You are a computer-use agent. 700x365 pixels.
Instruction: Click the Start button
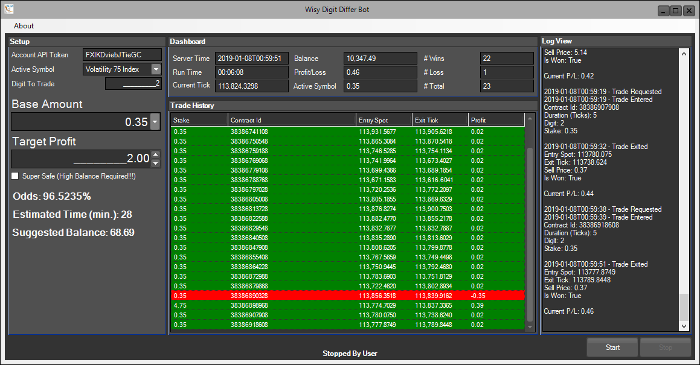(612, 347)
